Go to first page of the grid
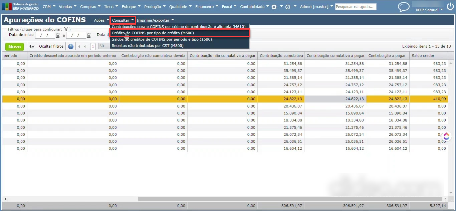The width and height of the screenshot is (456, 211). click(x=79, y=47)
